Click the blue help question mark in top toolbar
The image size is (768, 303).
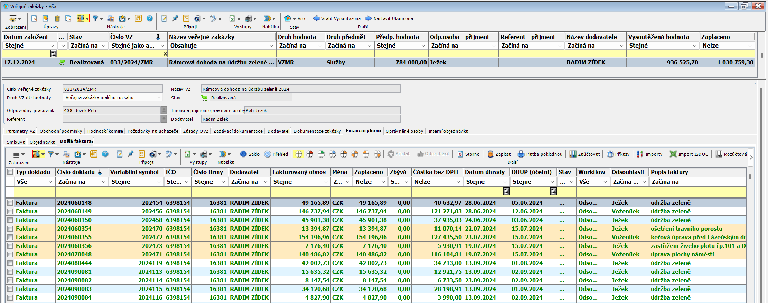(149, 18)
